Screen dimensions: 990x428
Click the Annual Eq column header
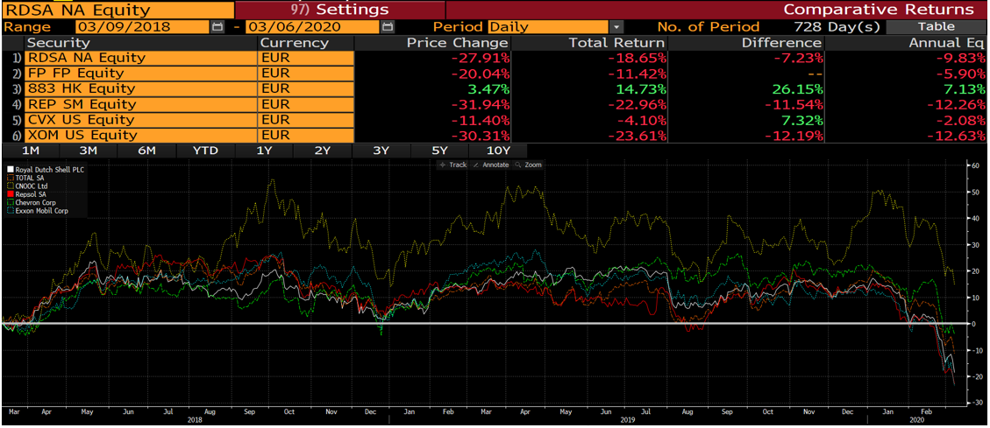point(908,43)
